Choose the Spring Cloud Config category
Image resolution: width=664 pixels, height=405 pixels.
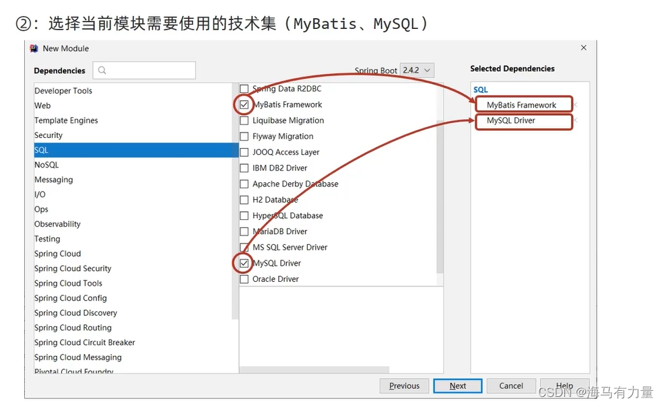[x=133, y=298]
